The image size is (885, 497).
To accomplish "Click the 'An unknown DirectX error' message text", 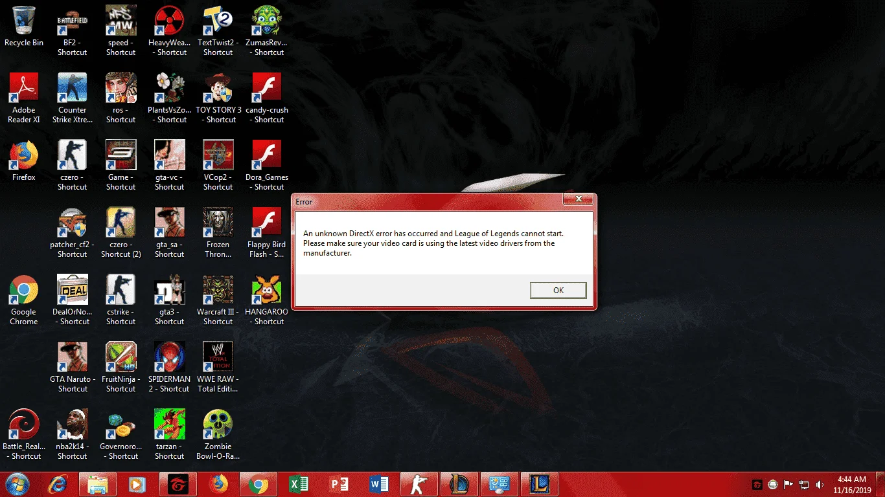I will 433,243.
